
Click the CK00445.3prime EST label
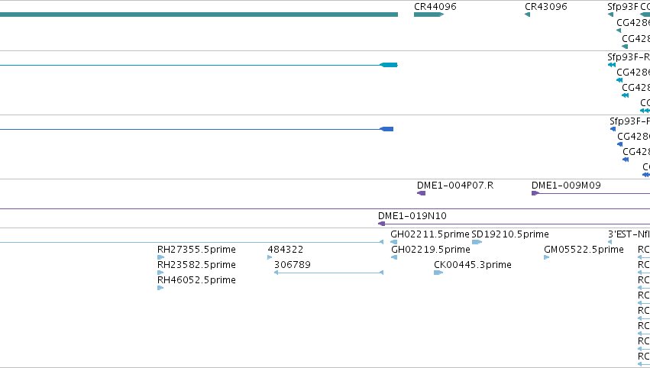(x=473, y=265)
